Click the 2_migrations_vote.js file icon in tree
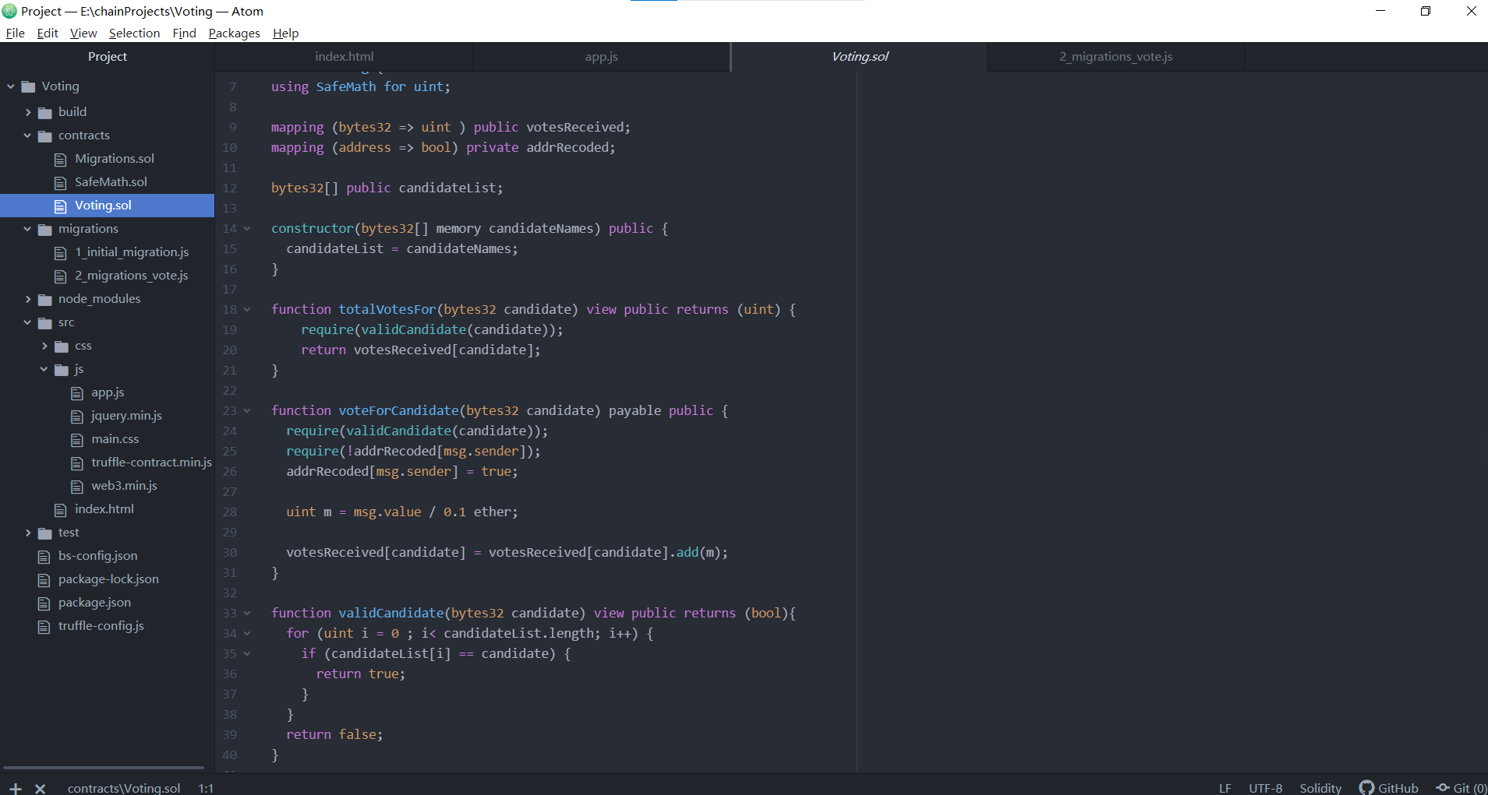The width and height of the screenshot is (1488, 795). (61, 276)
